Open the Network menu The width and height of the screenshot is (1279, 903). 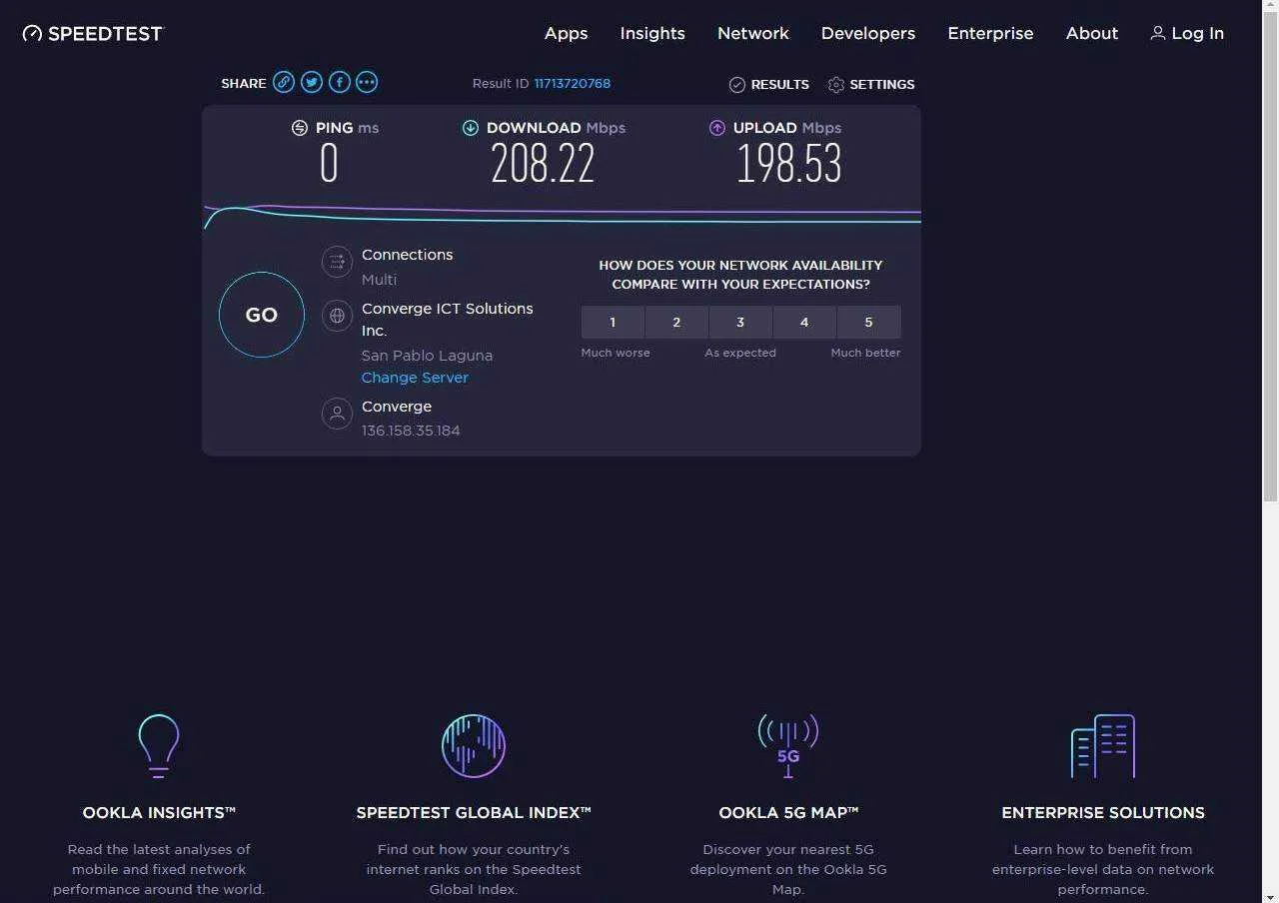753,33
